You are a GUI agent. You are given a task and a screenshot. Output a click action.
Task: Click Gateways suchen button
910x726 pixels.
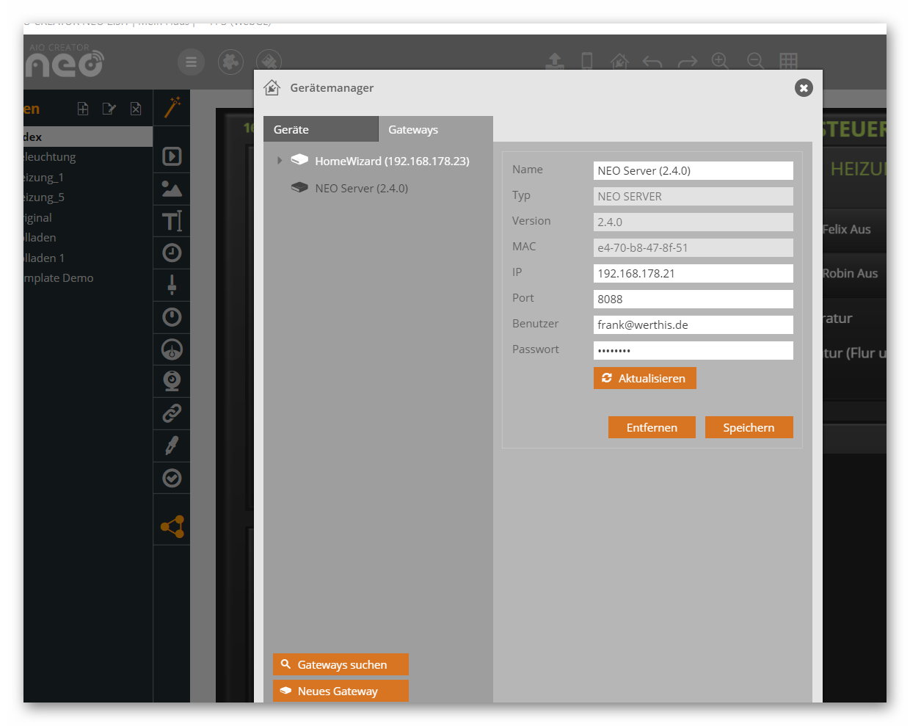[x=341, y=664]
